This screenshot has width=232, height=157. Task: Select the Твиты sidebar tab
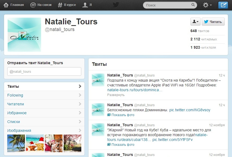click(44, 86)
